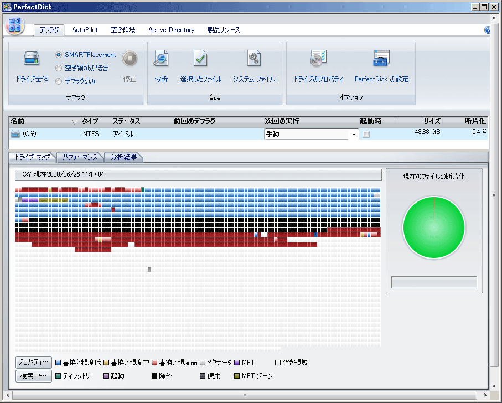Switch to the パフォーマンス tab
The width and height of the screenshot is (502, 403).
80,157
